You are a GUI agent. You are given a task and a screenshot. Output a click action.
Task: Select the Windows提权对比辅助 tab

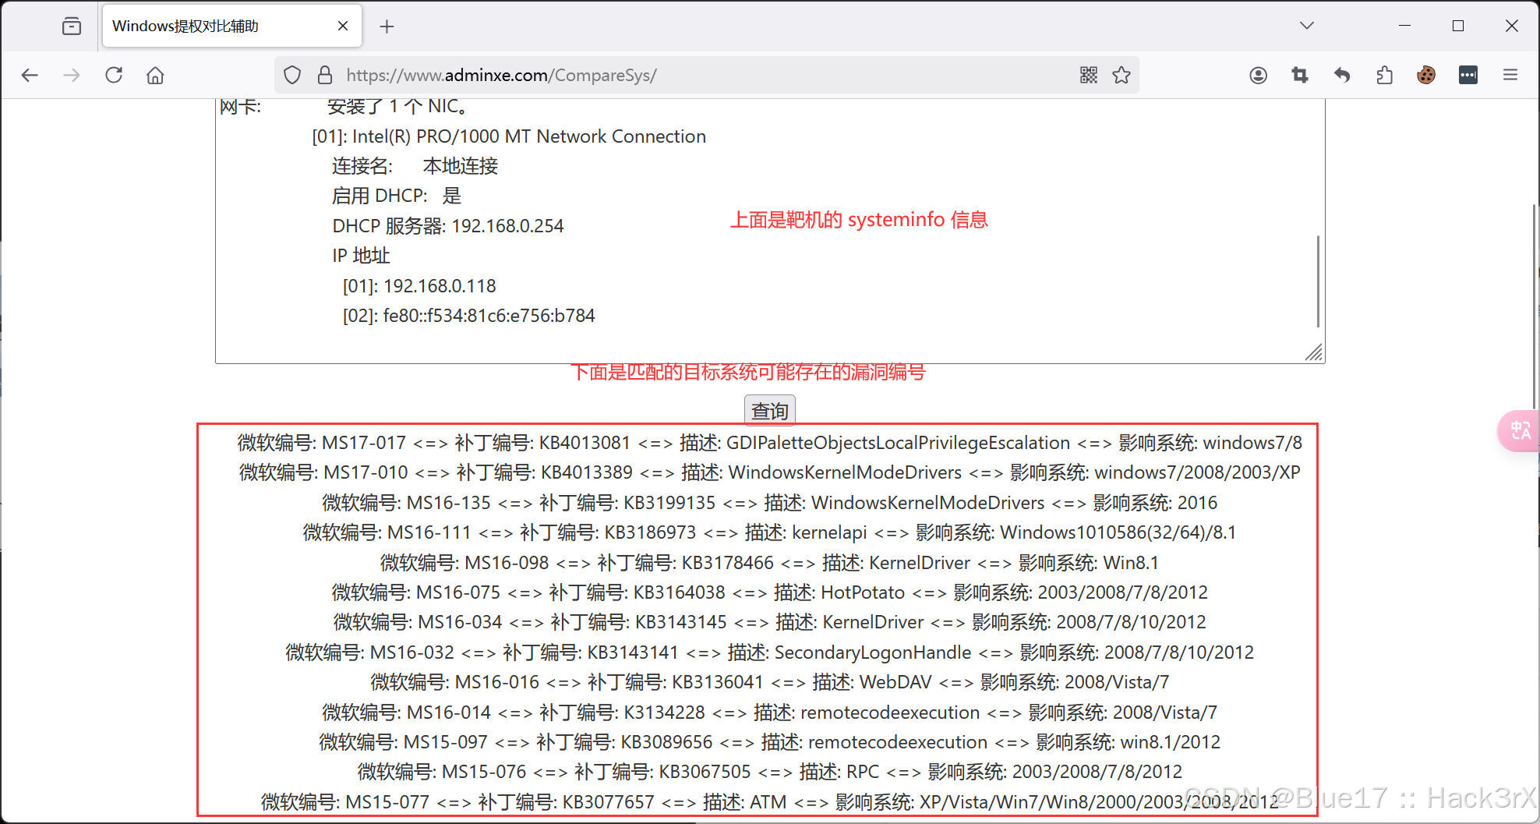(x=231, y=27)
